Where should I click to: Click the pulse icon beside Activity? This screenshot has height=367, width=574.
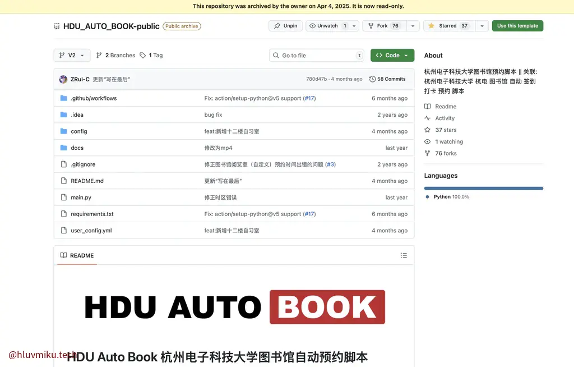pyautogui.click(x=427, y=118)
